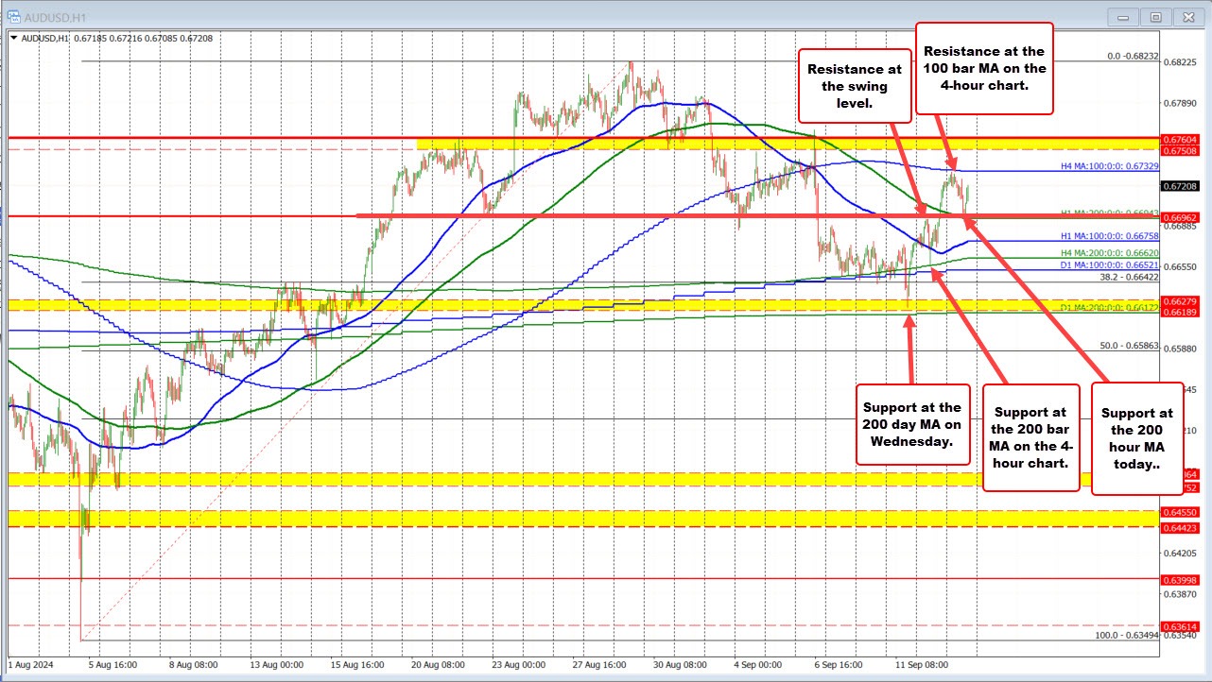The width and height of the screenshot is (1212, 682).
Task: Click the 0.67604 price label on the right axis
Action: tap(1183, 139)
